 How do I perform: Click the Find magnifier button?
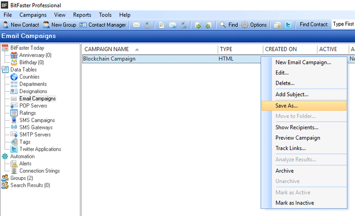click(229, 25)
